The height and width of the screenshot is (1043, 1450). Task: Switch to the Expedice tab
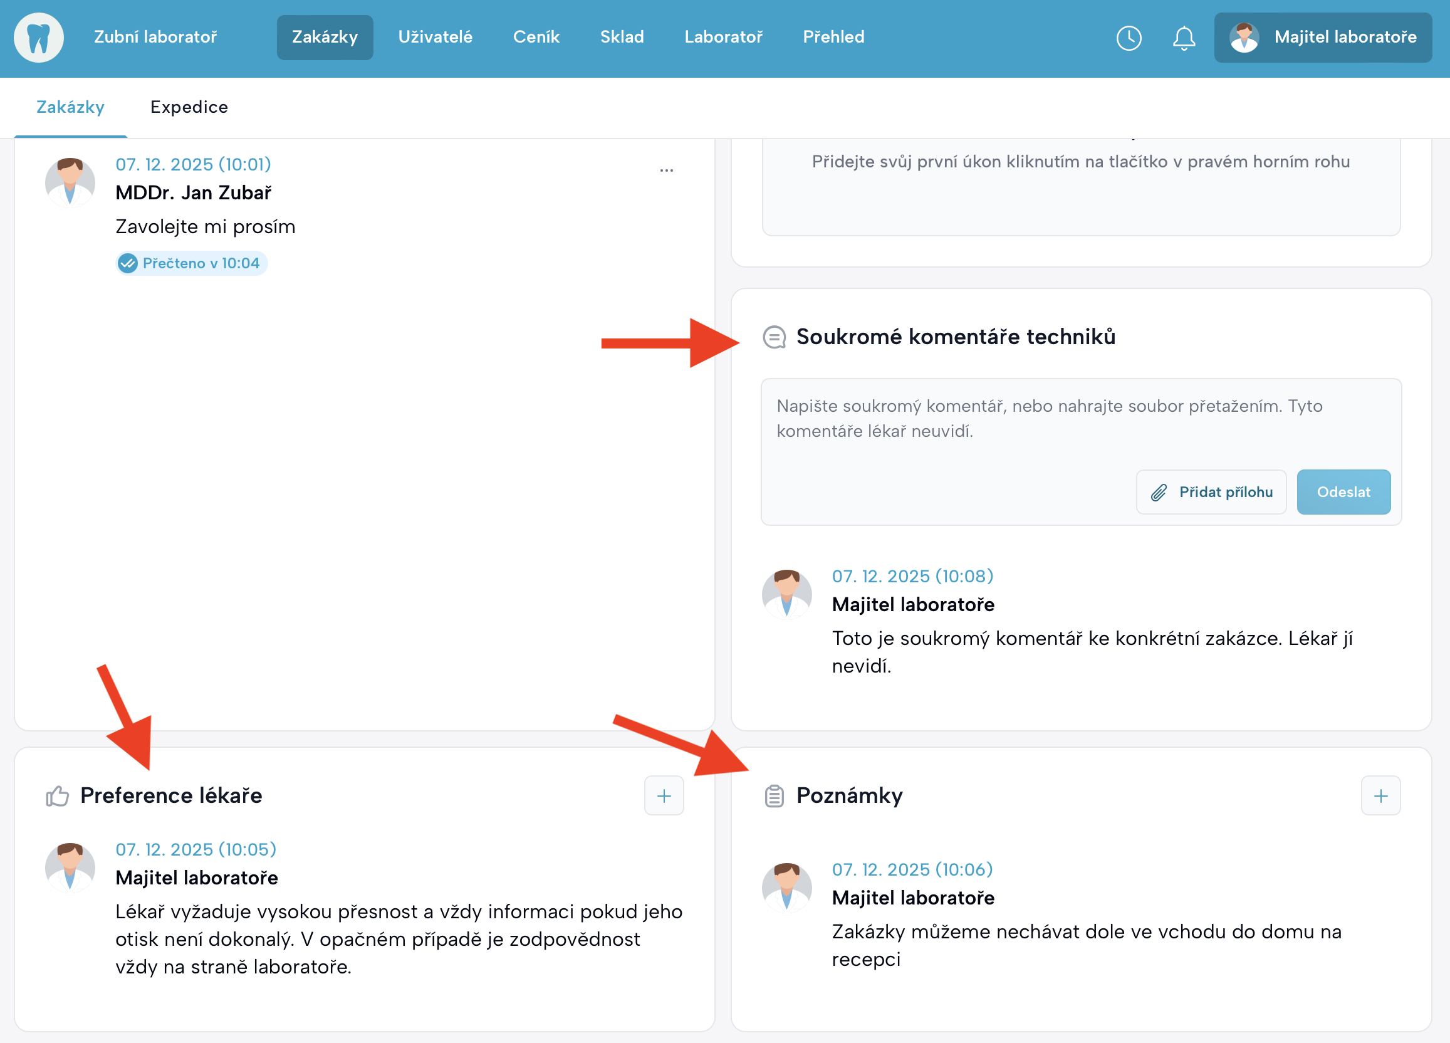(x=189, y=107)
